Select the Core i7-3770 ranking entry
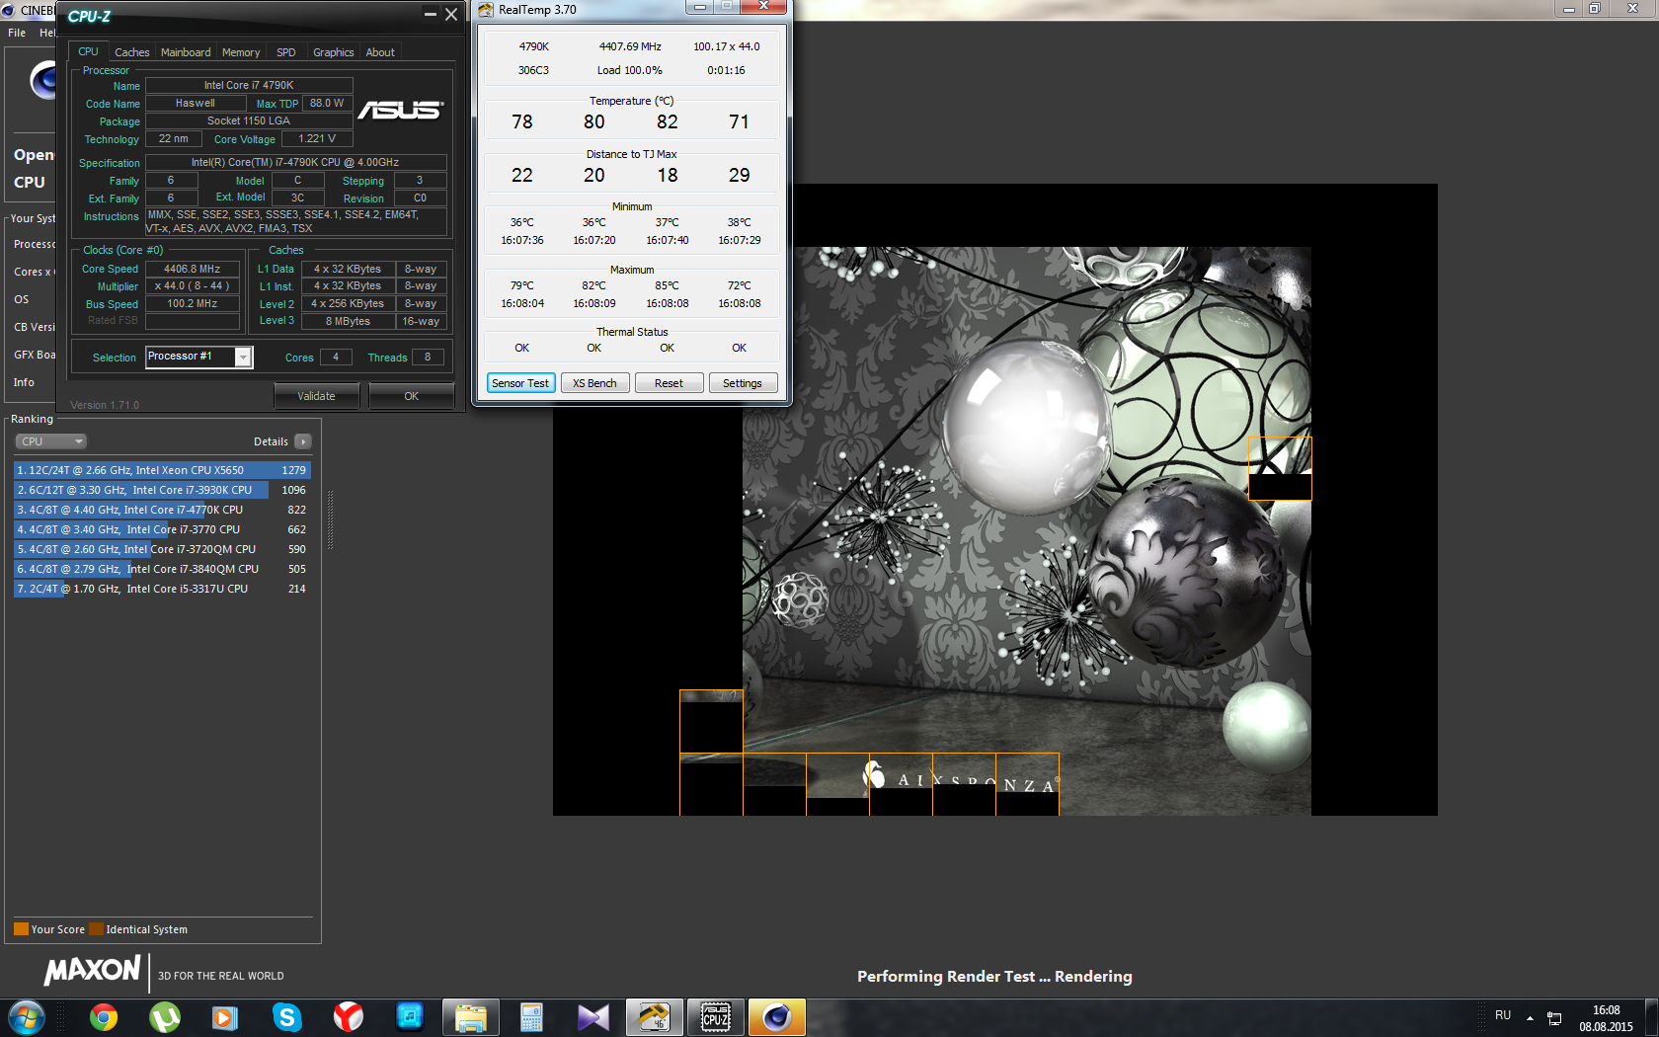The height and width of the screenshot is (1037, 1659). pos(162,529)
